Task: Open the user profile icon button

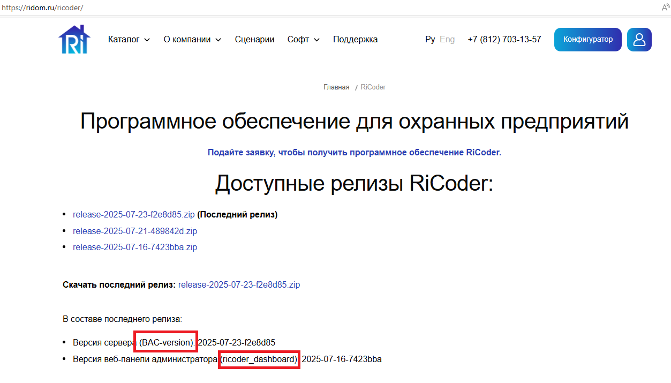Action: pos(639,40)
